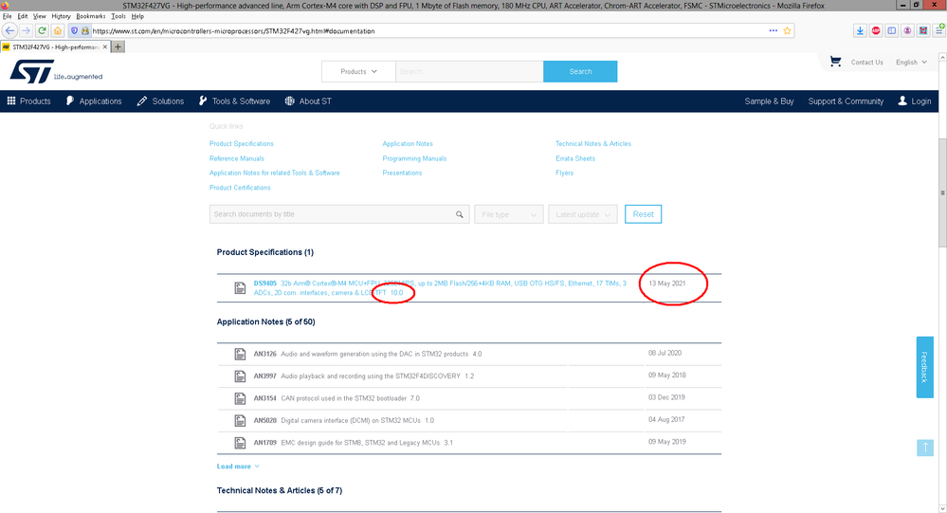Open the Bookmarks menu
The height and width of the screenshot is (513, 947).
(91, 16)
